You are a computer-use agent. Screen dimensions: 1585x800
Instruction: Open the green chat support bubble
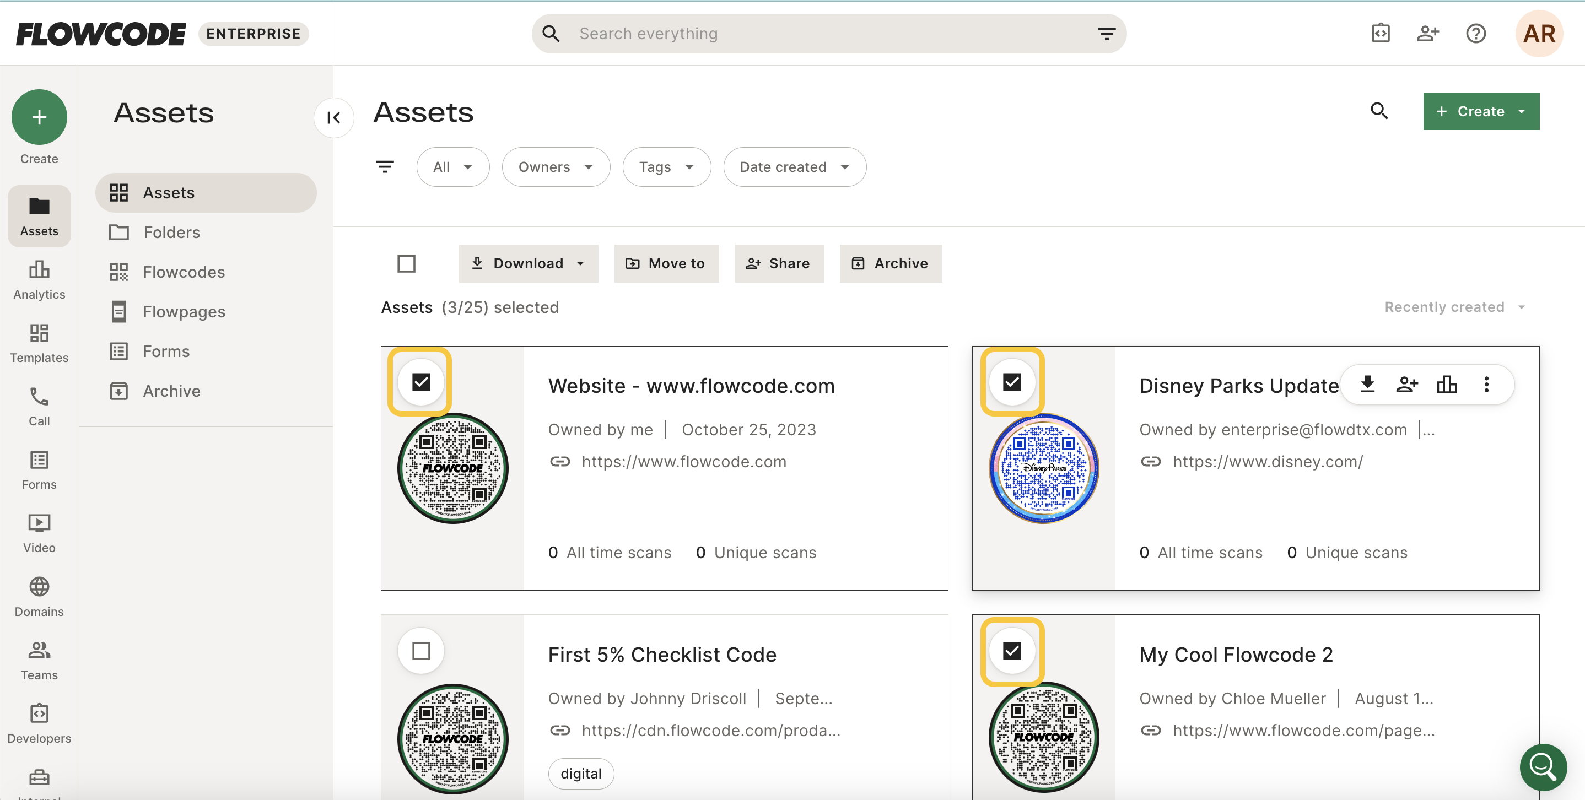(x=1543, y=767)
